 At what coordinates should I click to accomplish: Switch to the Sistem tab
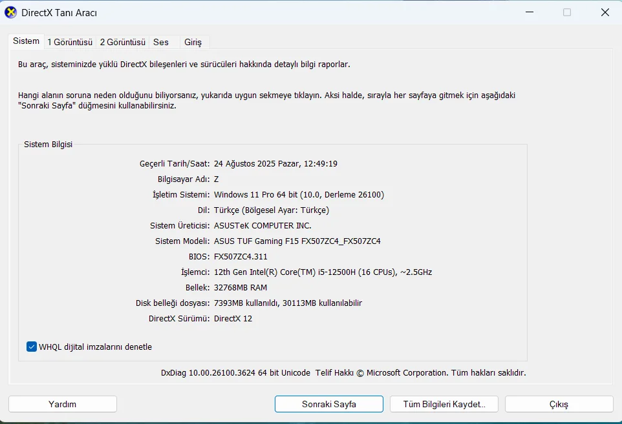(26, 41)
